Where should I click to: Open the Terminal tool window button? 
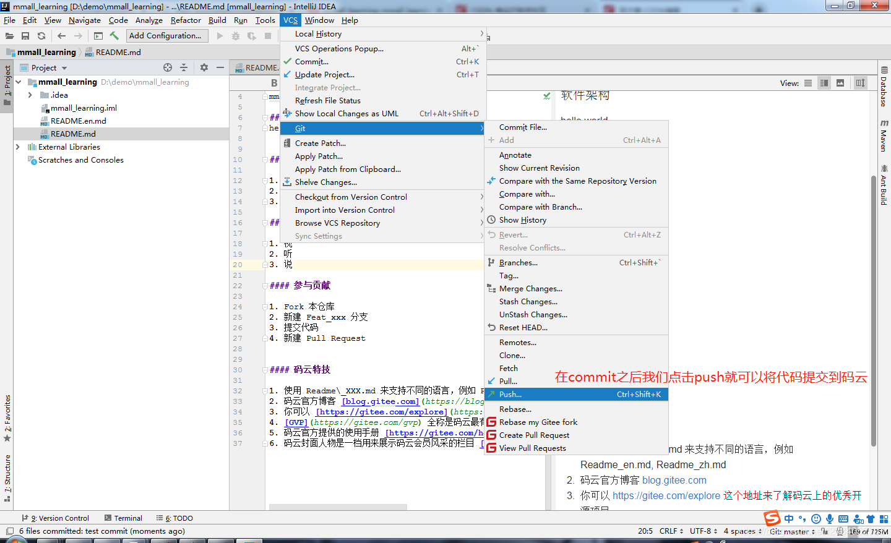pos(123,518)
